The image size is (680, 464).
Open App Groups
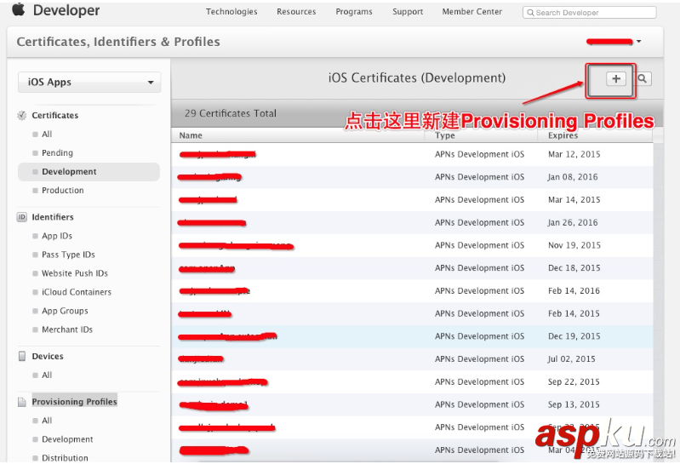(x=65, y=311)
